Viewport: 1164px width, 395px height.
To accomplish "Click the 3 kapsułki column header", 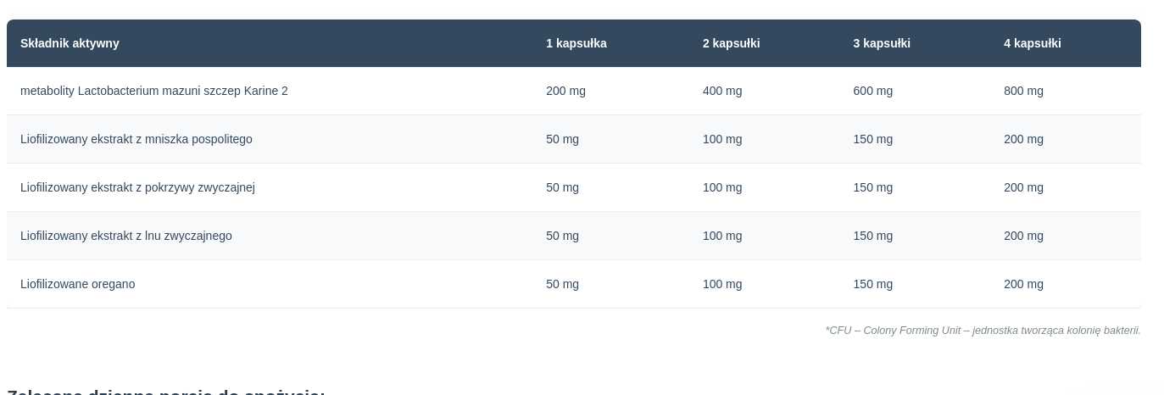I will tap(882, 43).
